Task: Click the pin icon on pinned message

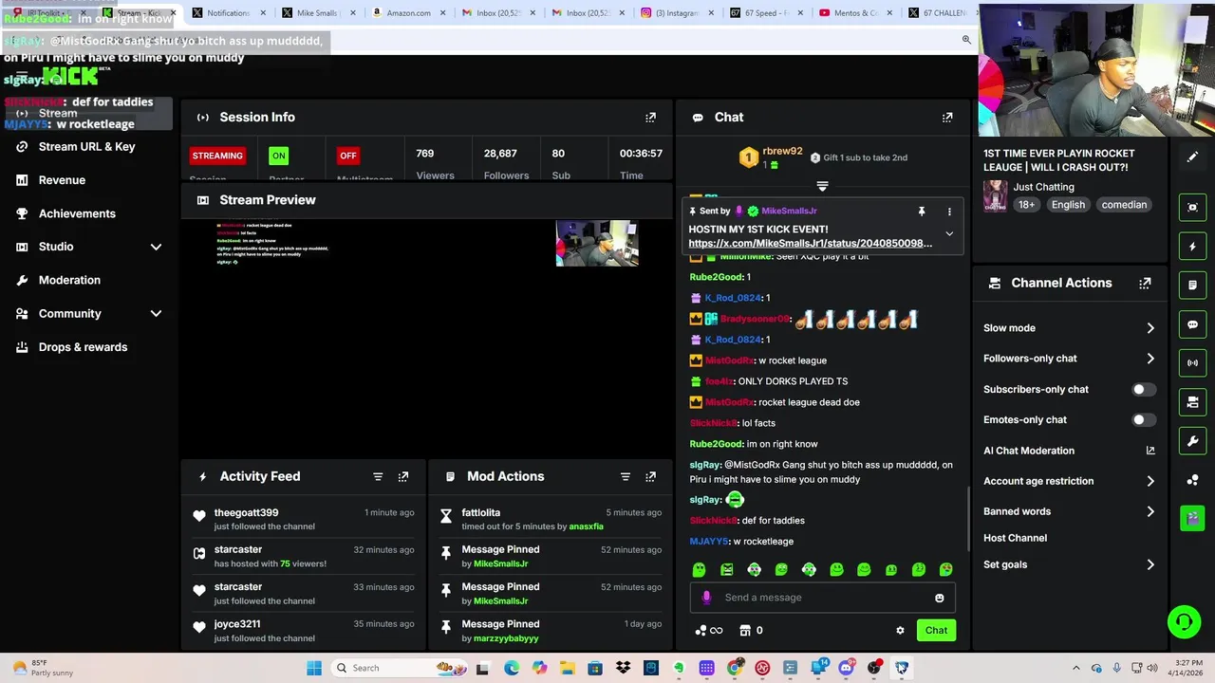Action: point(921,212)
